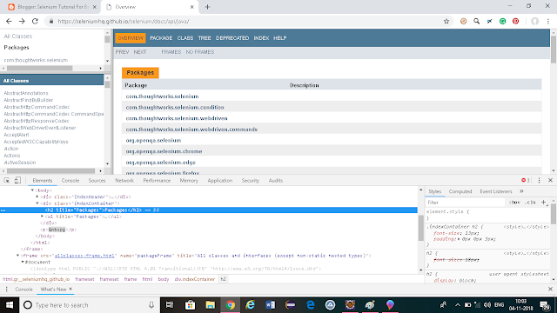Switch to Computed styles tab

tap(460, 191)
